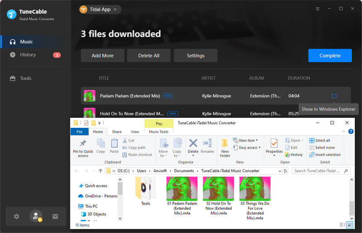The height and width of the screenshot is (233, 362).
Task: Open Easy access dropdown
Action: tap(247, 148)
